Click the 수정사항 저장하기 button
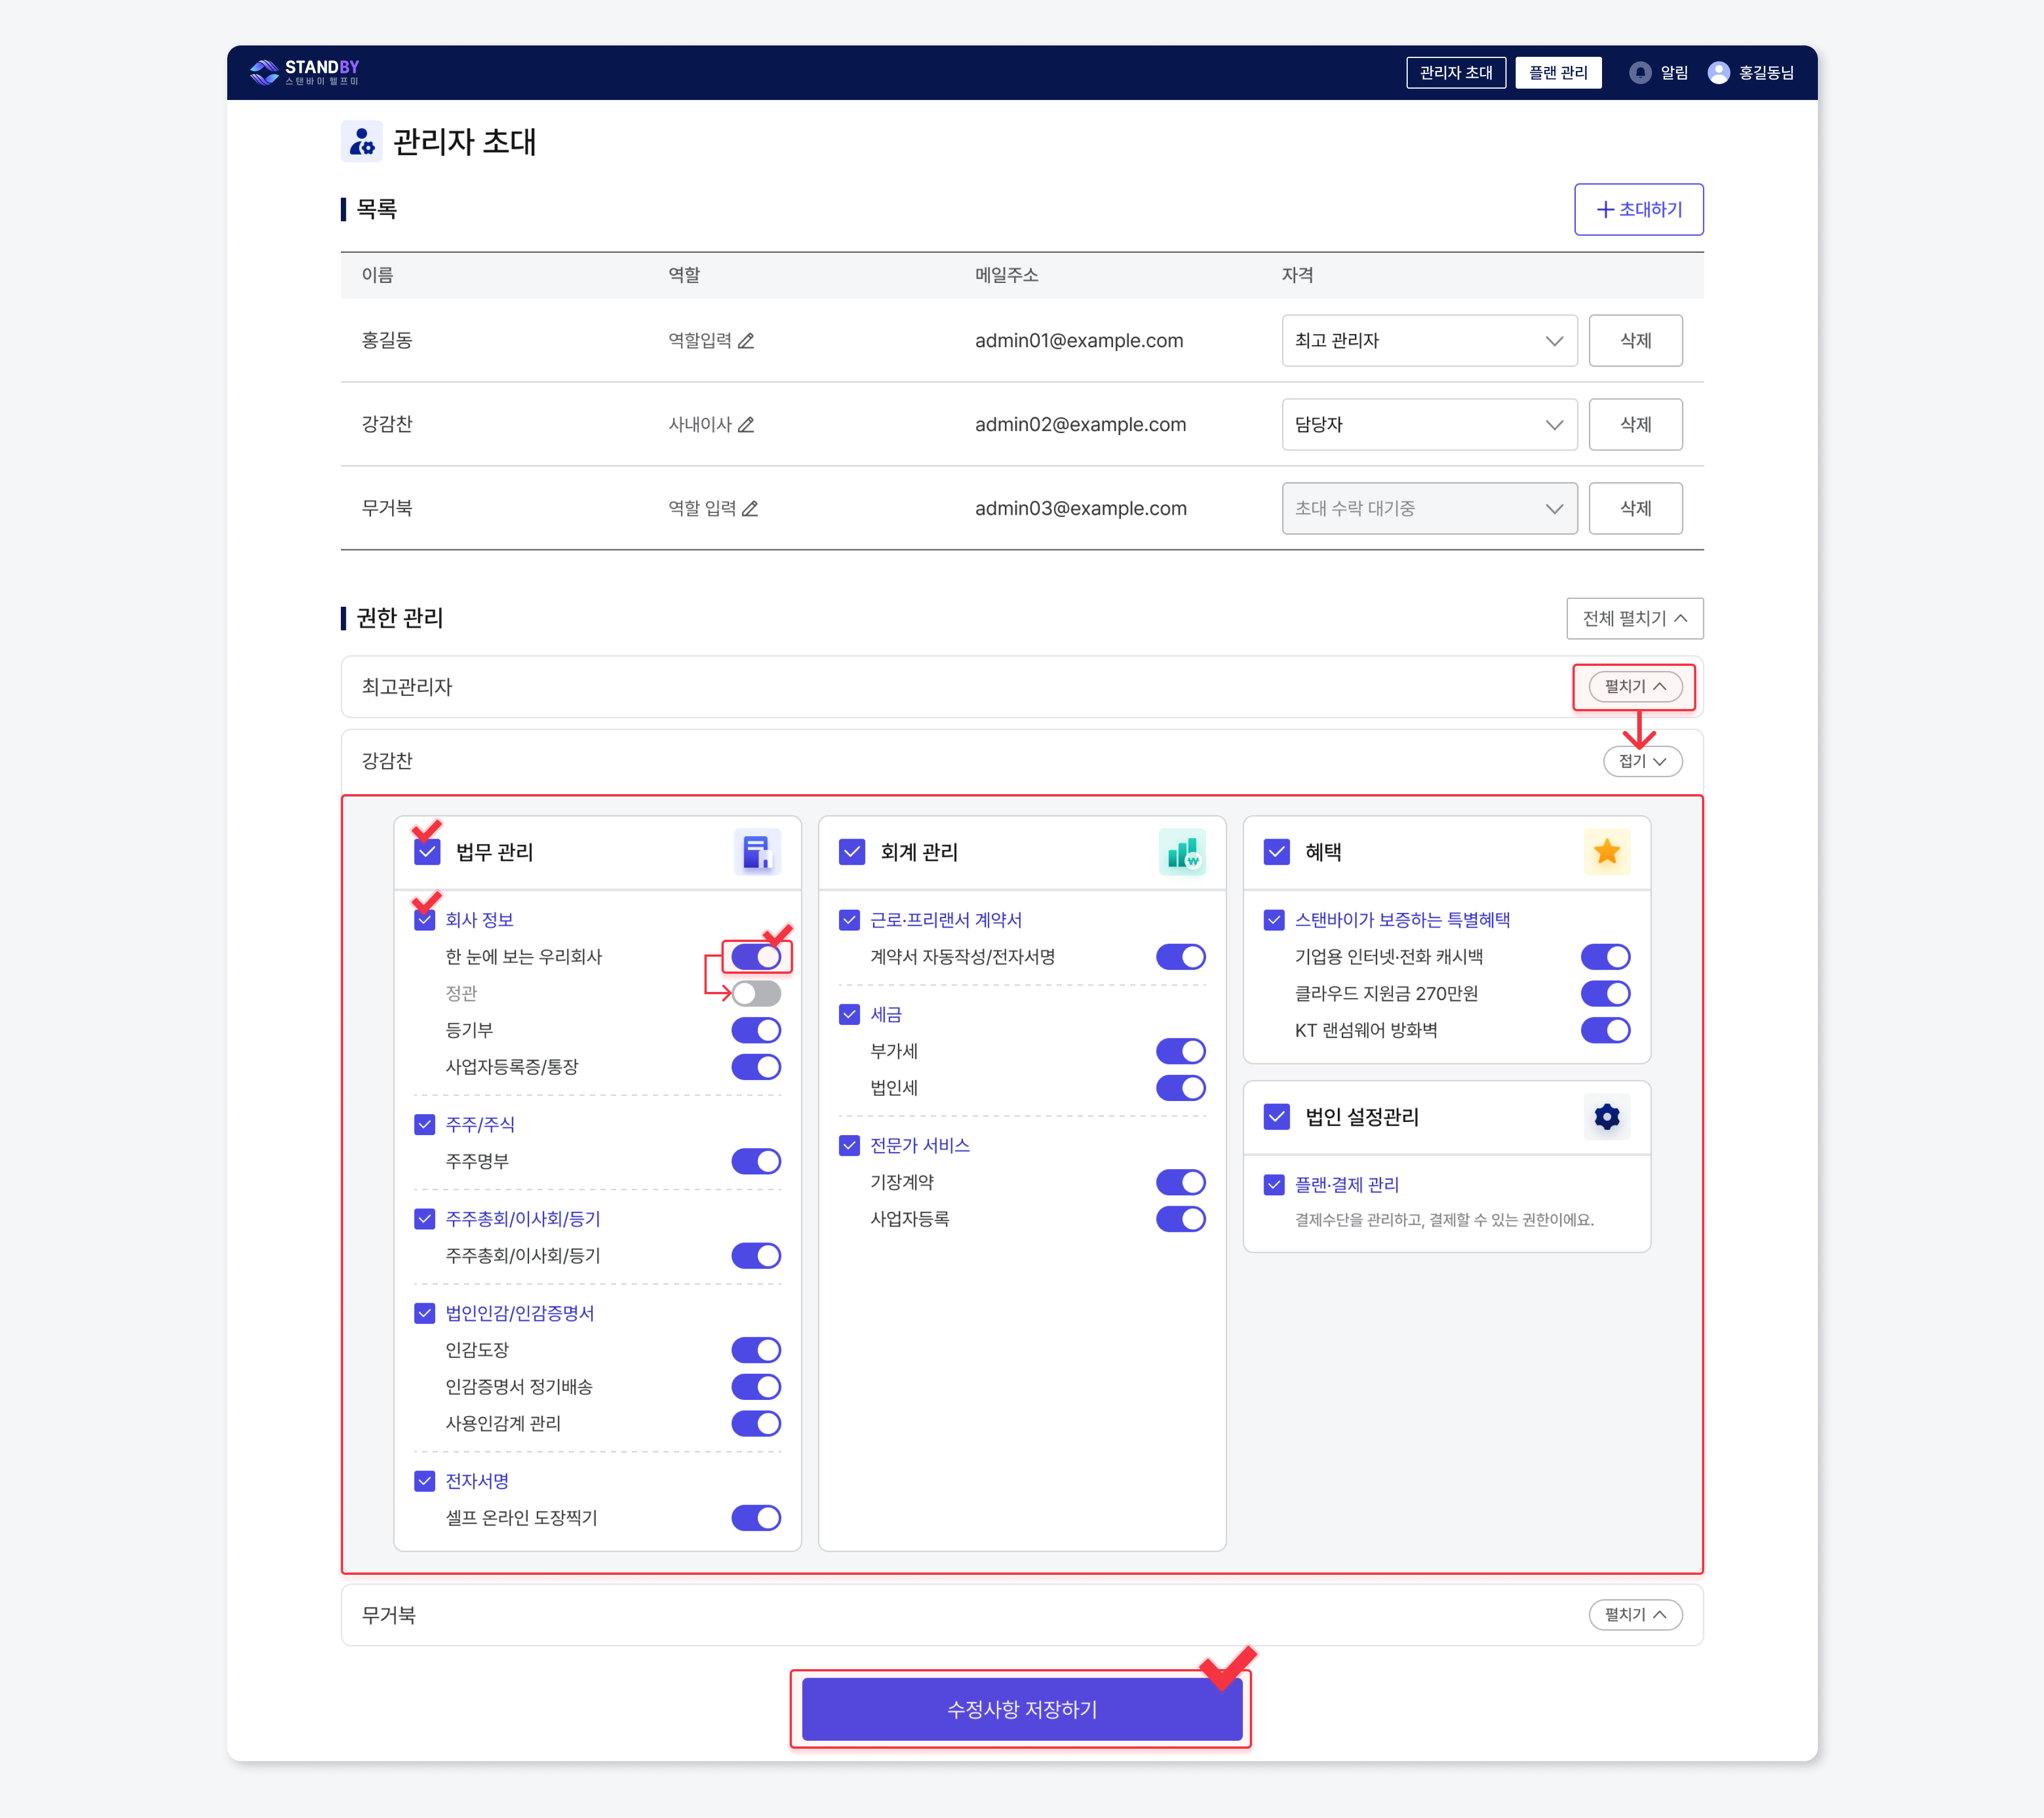The image size is (2044, 1818). click(1021, 1709)
